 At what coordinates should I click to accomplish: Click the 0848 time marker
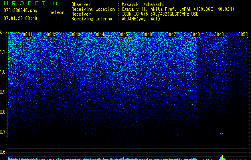pos(195,34)
